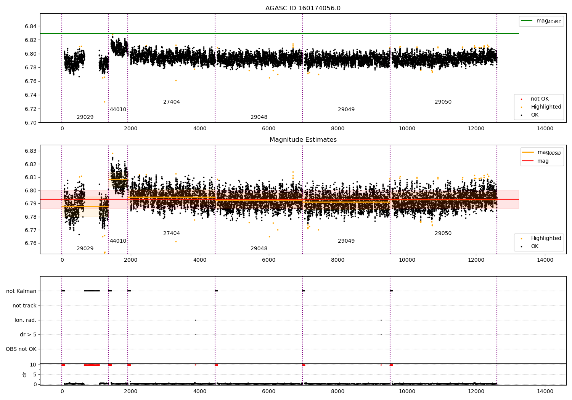Click the 'OK' legend entry in the top plot
This screenshot has width=572, height=400.
(534, 115)
